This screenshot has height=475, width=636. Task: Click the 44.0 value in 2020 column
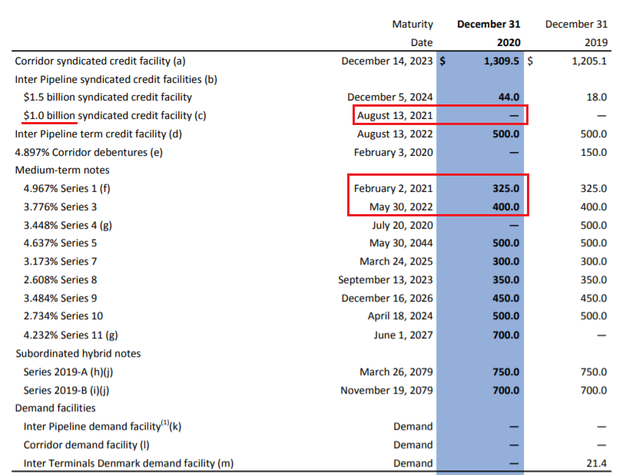[x=508, y=97]
